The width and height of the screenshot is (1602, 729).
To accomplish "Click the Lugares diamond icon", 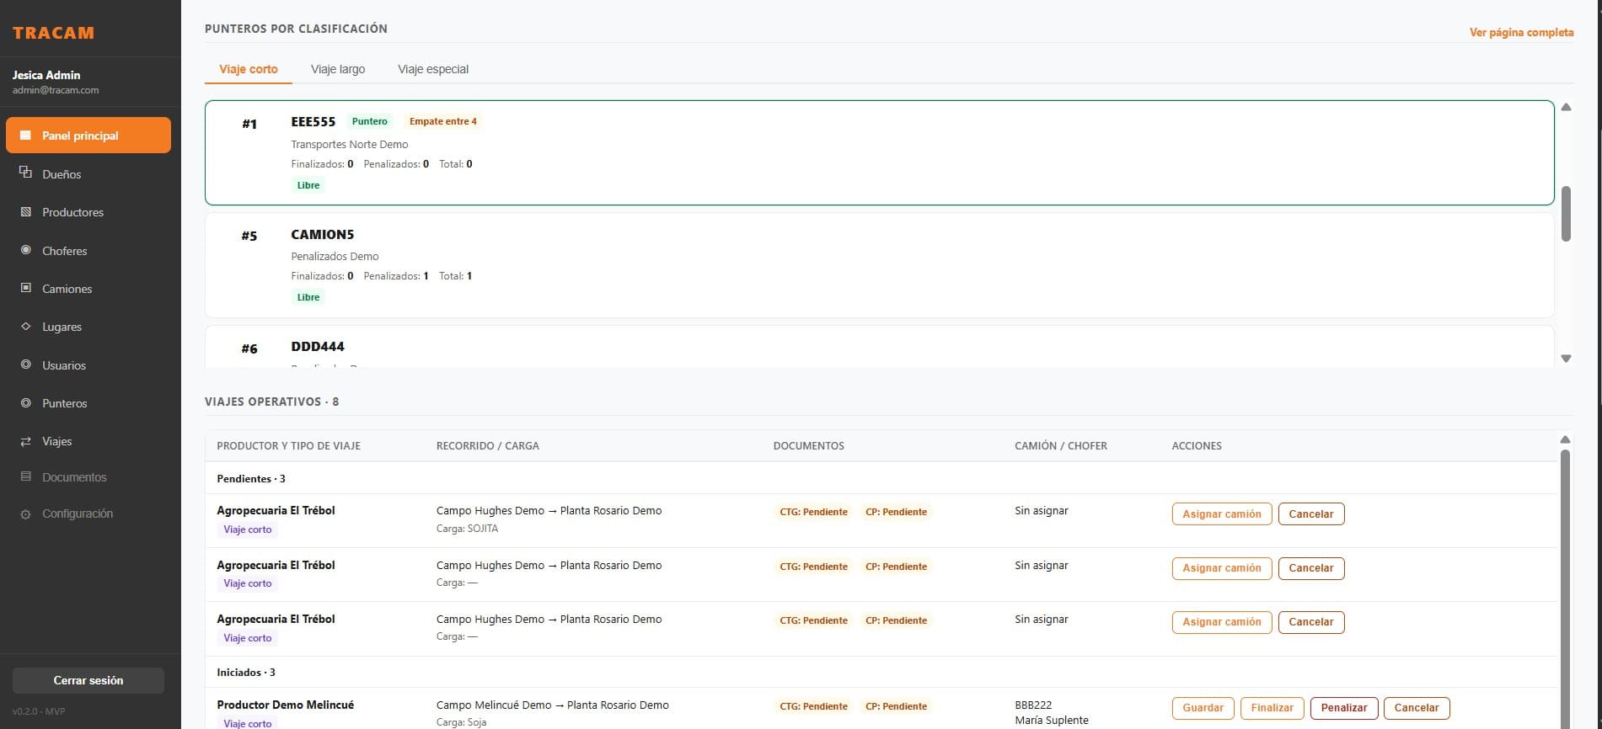I will (x=26, y=327).
